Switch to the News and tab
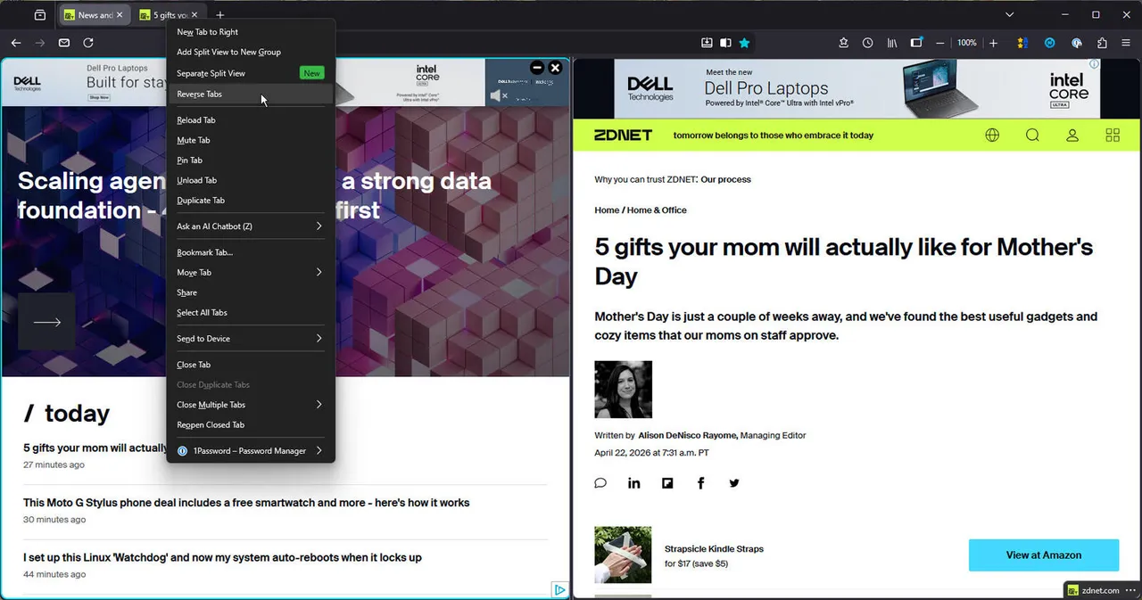This screenshot has height=600, width=1142. (89, 15)
